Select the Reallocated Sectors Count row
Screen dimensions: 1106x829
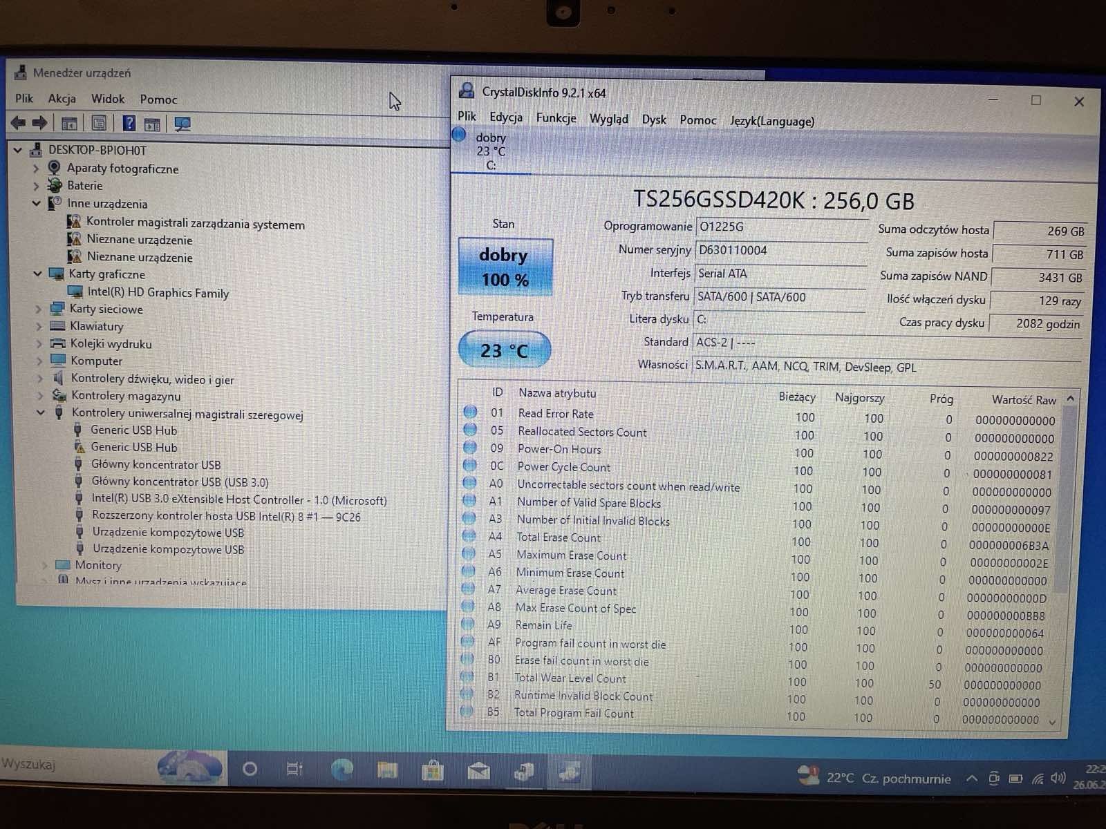click(x=760, y=433)
